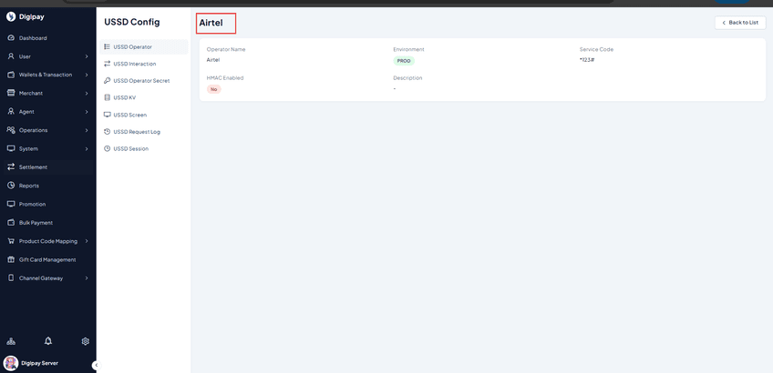
Task: Expand the Product Code Mapping chevron
Action: tap(87, 241)
